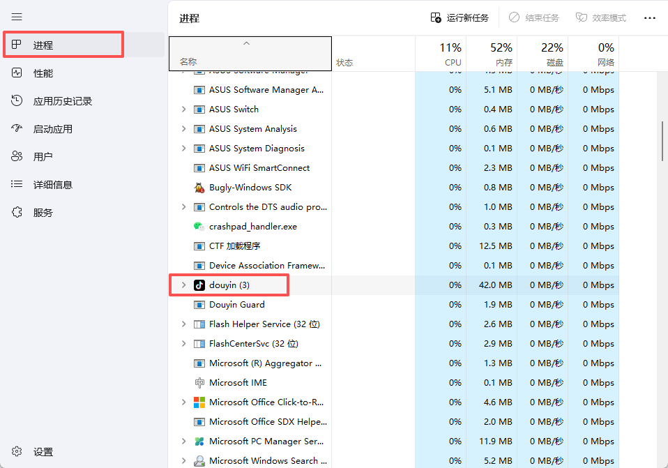Screen dimensions: 668x468
Task: Expand the ASUS System Analysis entry
Action: pos(183,129)
